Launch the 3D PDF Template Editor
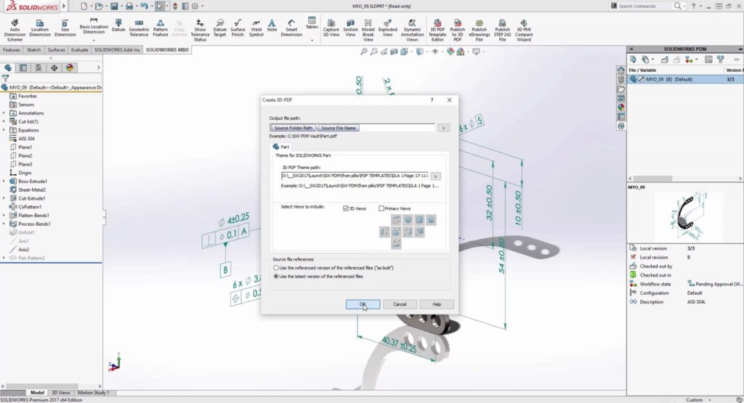 click(437, 30)
